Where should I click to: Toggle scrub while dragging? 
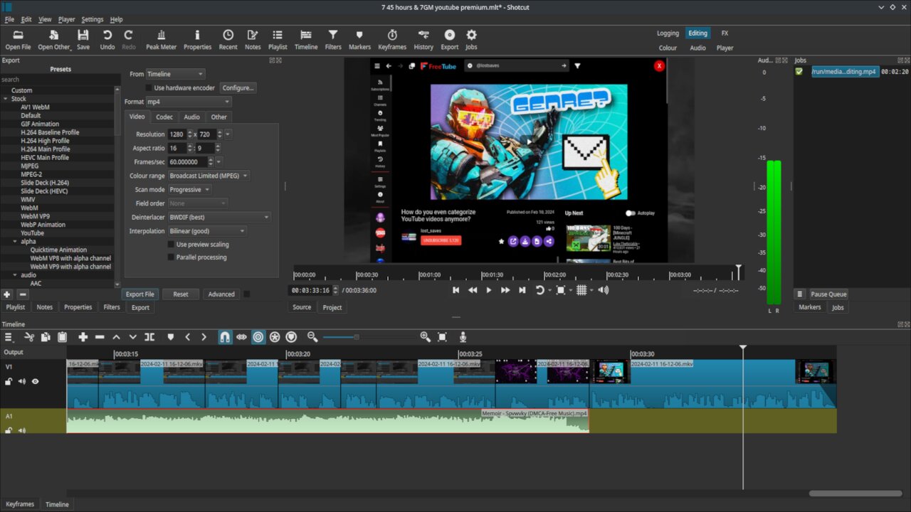241,337
